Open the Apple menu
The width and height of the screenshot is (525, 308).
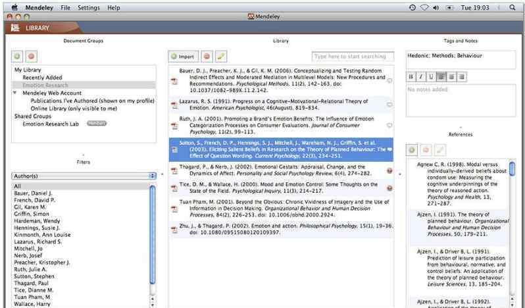(14, 7)
